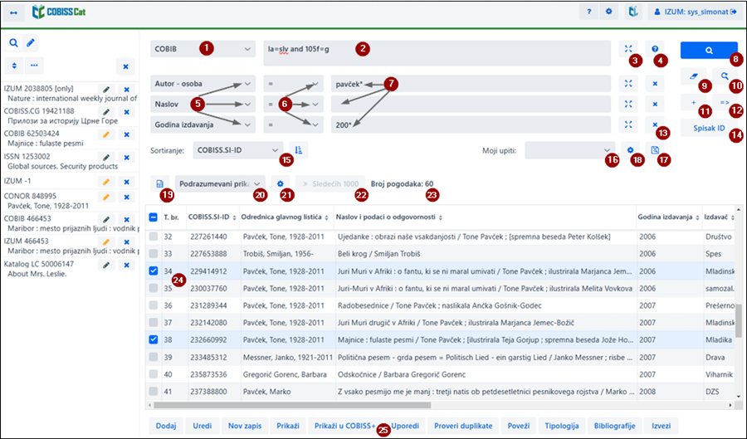The width and height of the screenshot is (747, 439).
Task: Check the box for row 39 Messner
Action: 153,357
